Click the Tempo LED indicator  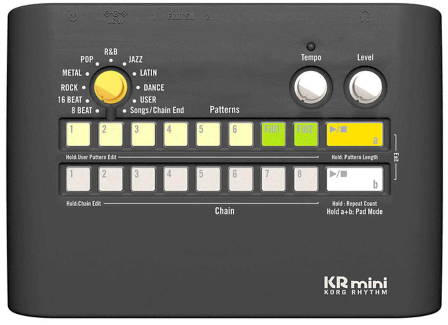pyautogui.click(x=311, y=45)
